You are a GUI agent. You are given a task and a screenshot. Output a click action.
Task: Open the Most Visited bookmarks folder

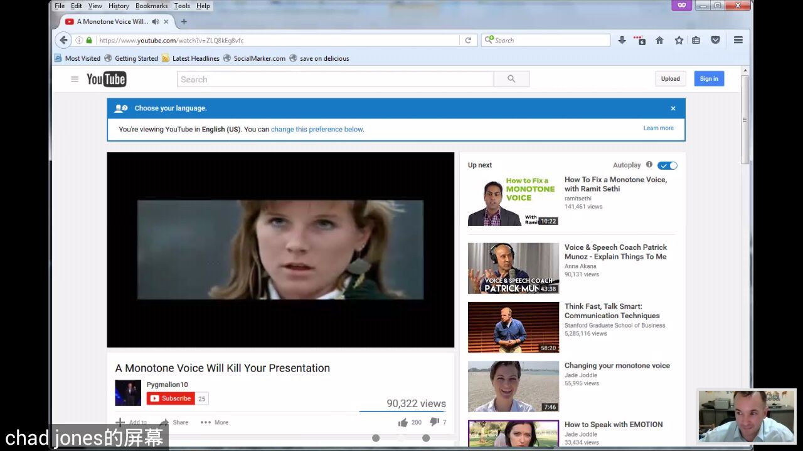point(77,58)
